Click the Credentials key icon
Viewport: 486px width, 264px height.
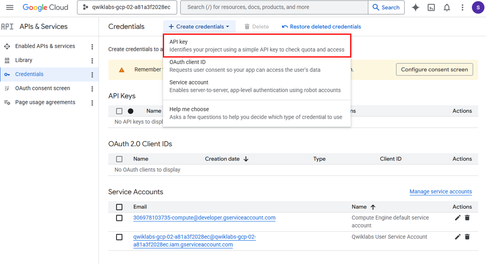tap(7, 74)
